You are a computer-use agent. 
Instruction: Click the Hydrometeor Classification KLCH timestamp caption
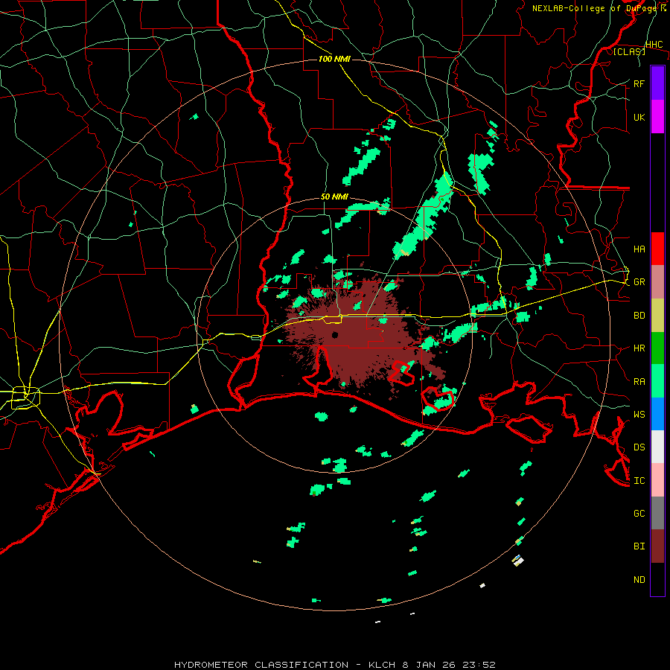tap(334, 665)
